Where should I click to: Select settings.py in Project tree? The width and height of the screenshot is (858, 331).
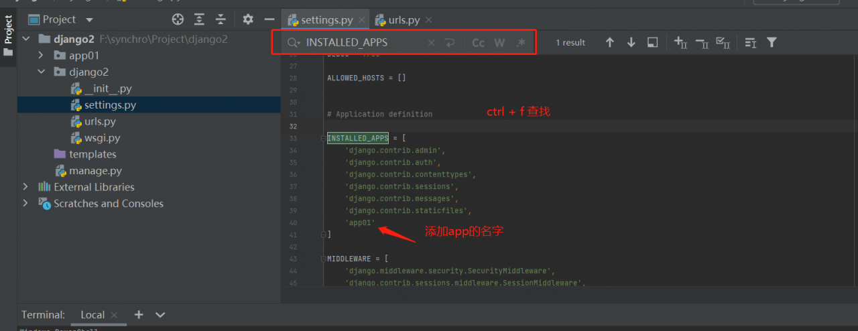coord(103,105)
